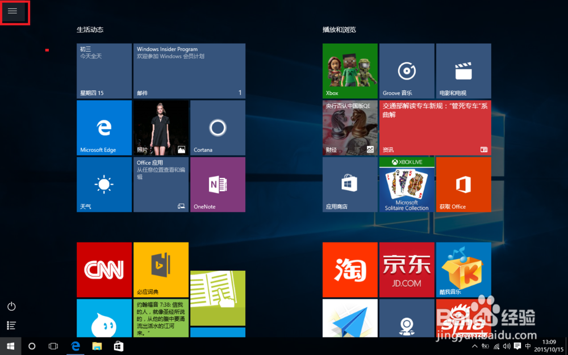Screen dimensions: 568x355
Task: Open File Explorer from the taskbar
Action: click(x=97, y=346)
